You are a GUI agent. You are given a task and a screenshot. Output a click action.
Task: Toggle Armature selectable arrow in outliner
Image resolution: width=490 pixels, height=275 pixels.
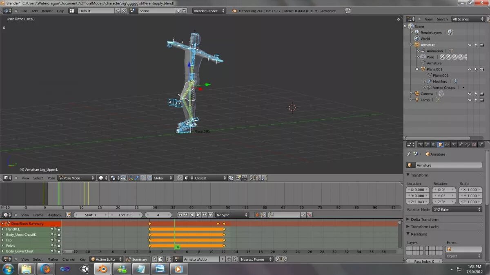coord(476,45)
